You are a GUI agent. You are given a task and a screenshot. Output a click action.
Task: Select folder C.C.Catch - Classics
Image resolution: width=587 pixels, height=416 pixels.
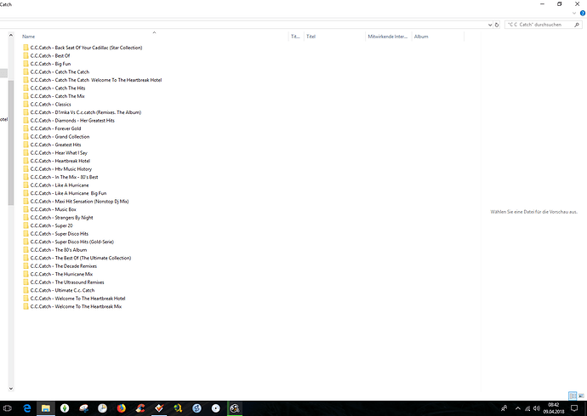(47, 104)
